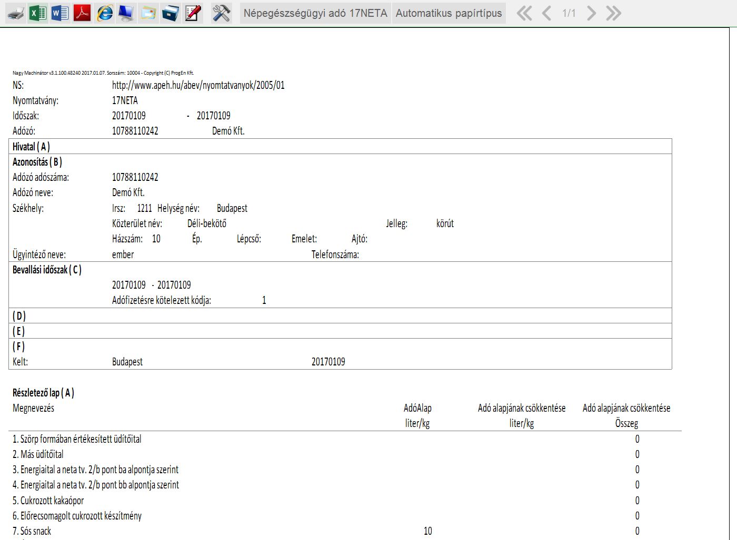Click the Időszak: label
Screen dimensions: 737x540
(26, 116)
